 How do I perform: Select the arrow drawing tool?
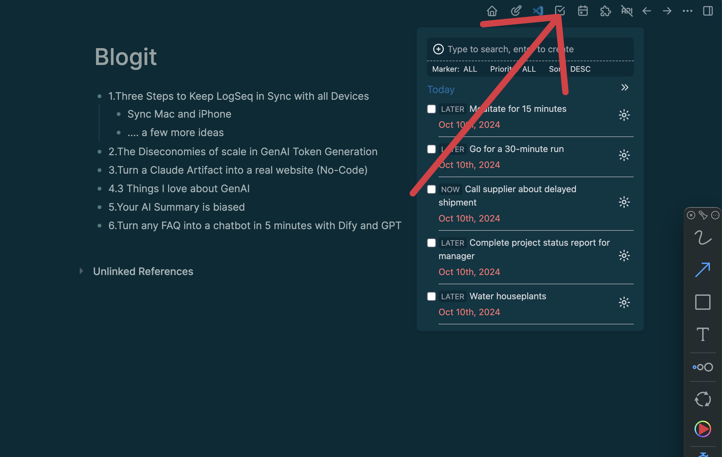click(703, 270)
